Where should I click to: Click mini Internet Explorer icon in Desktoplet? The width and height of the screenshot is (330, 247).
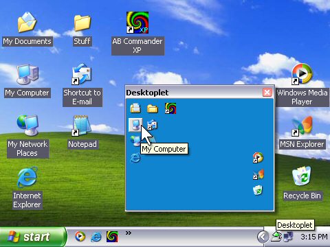coord(135,158)
